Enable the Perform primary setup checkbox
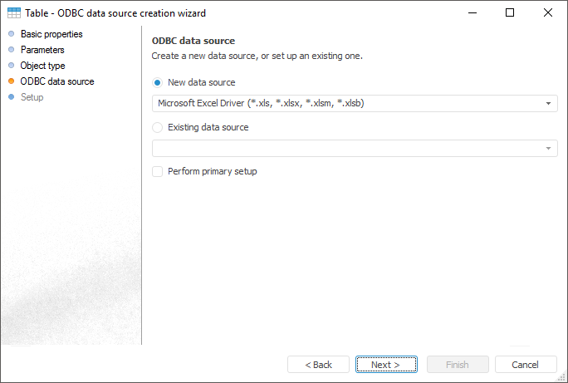This screenshot has height=383, width=568. [158, 172]
